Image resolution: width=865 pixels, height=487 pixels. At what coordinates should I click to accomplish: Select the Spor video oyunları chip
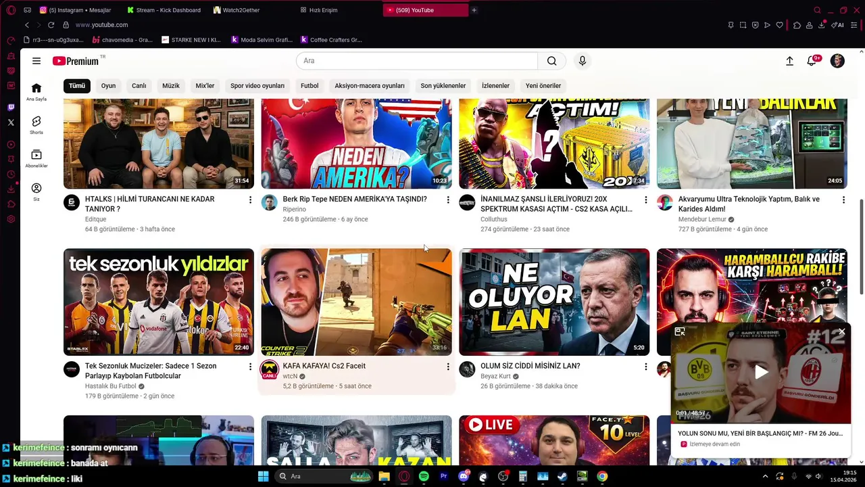[x=257, y=86]
